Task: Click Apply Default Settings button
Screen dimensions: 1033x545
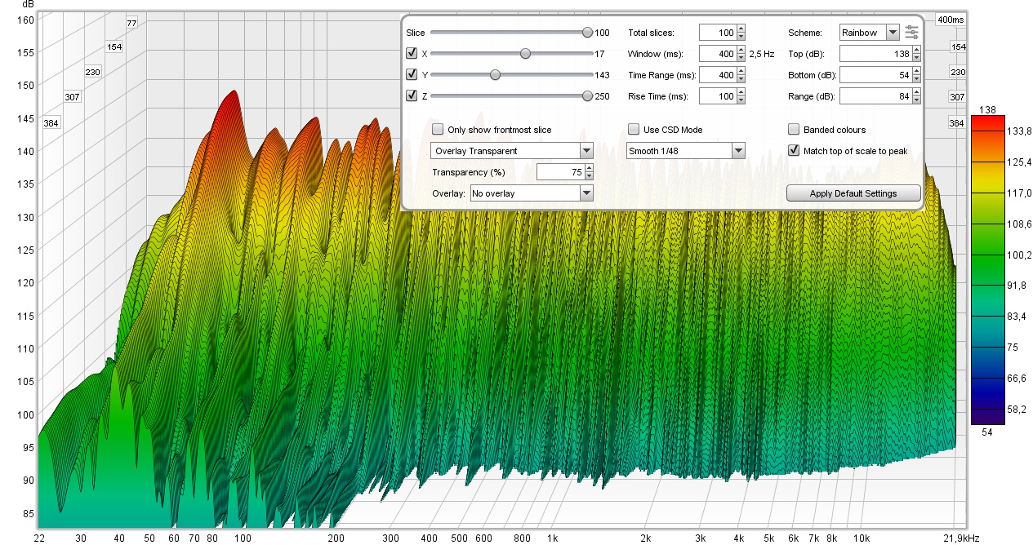Action: tap(853, 193)
